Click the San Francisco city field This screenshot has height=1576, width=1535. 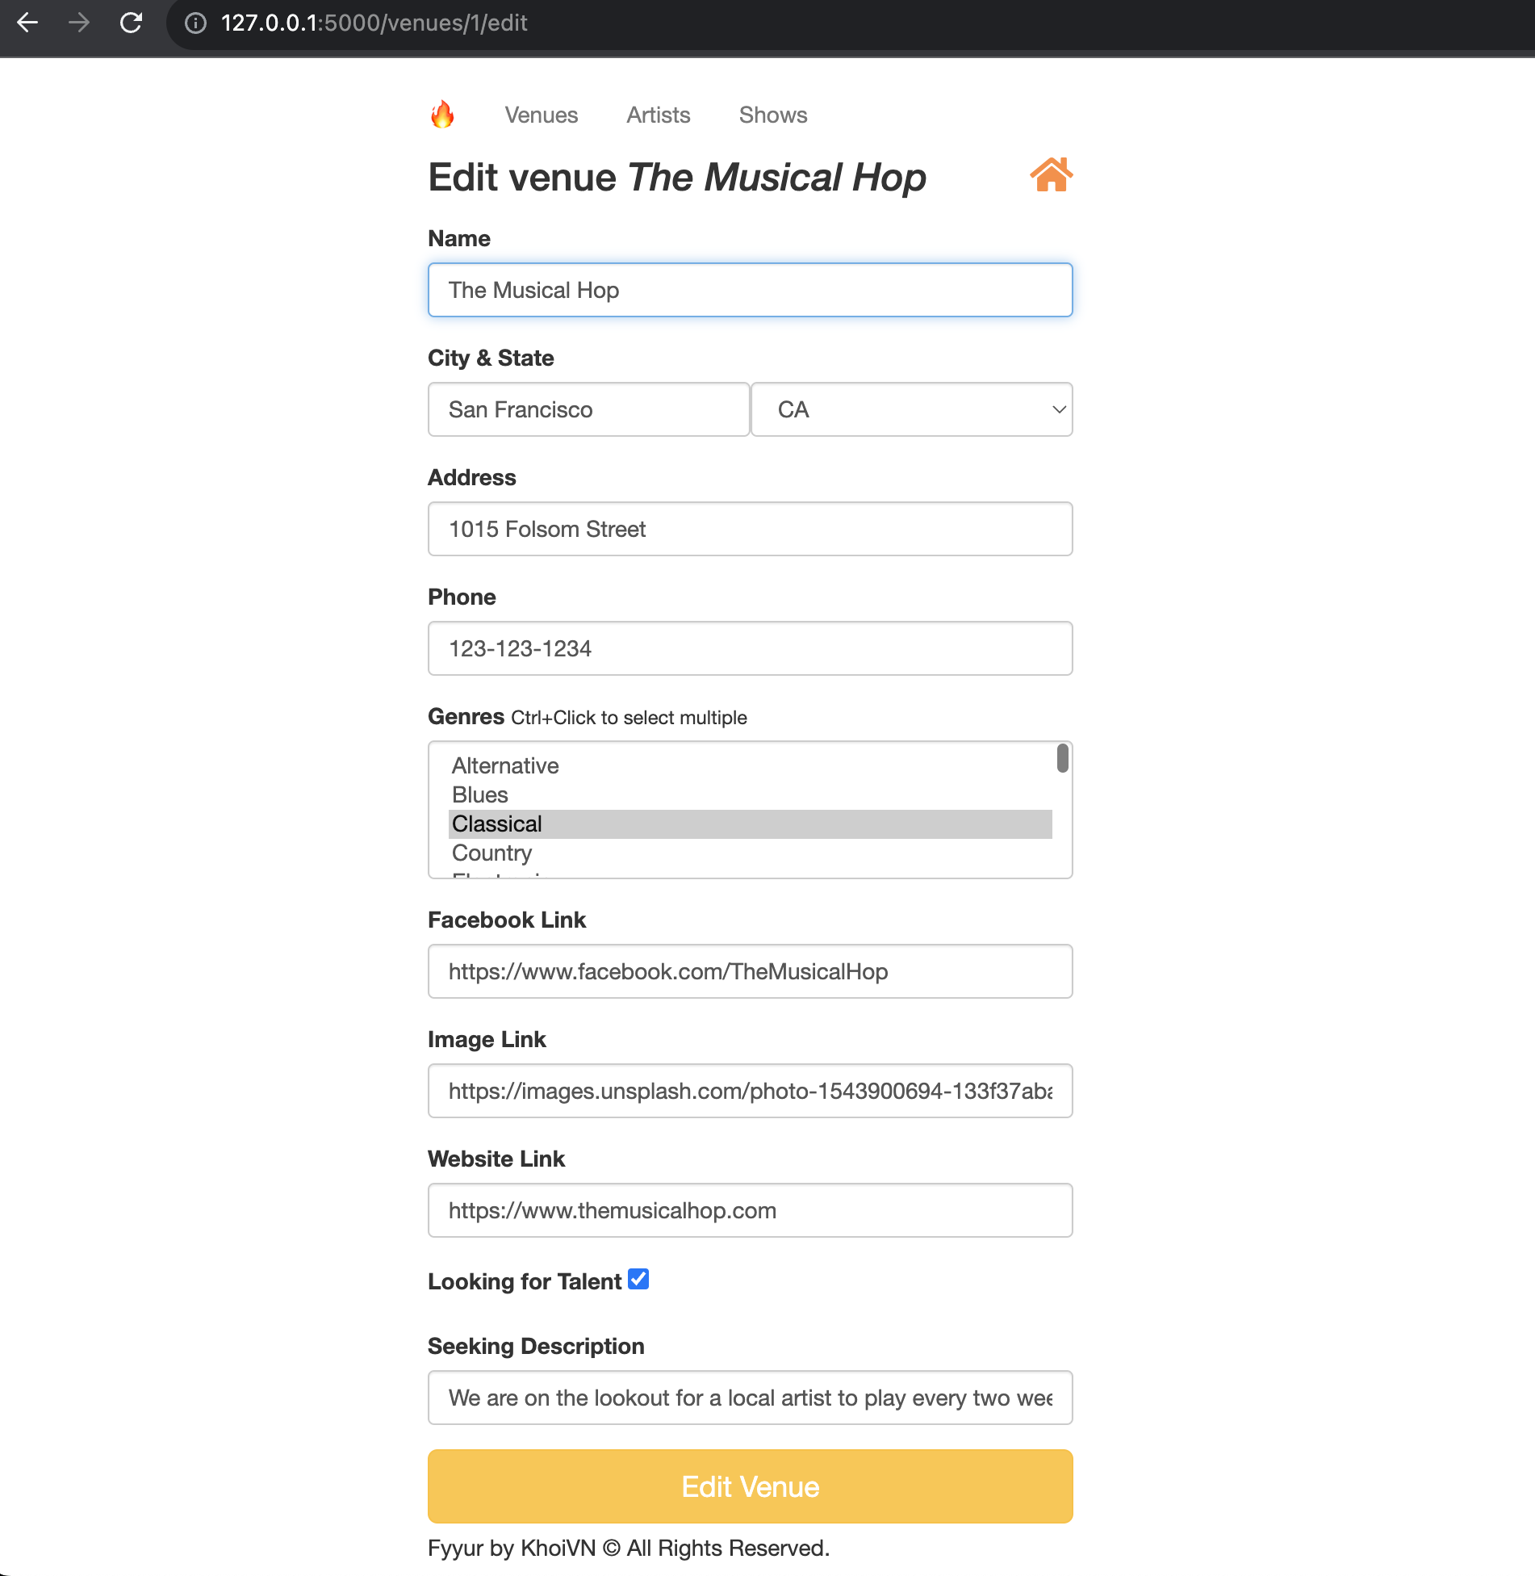589,409
